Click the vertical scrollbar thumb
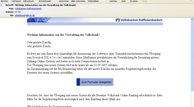194x107 pixels. [x=192, y=56]
